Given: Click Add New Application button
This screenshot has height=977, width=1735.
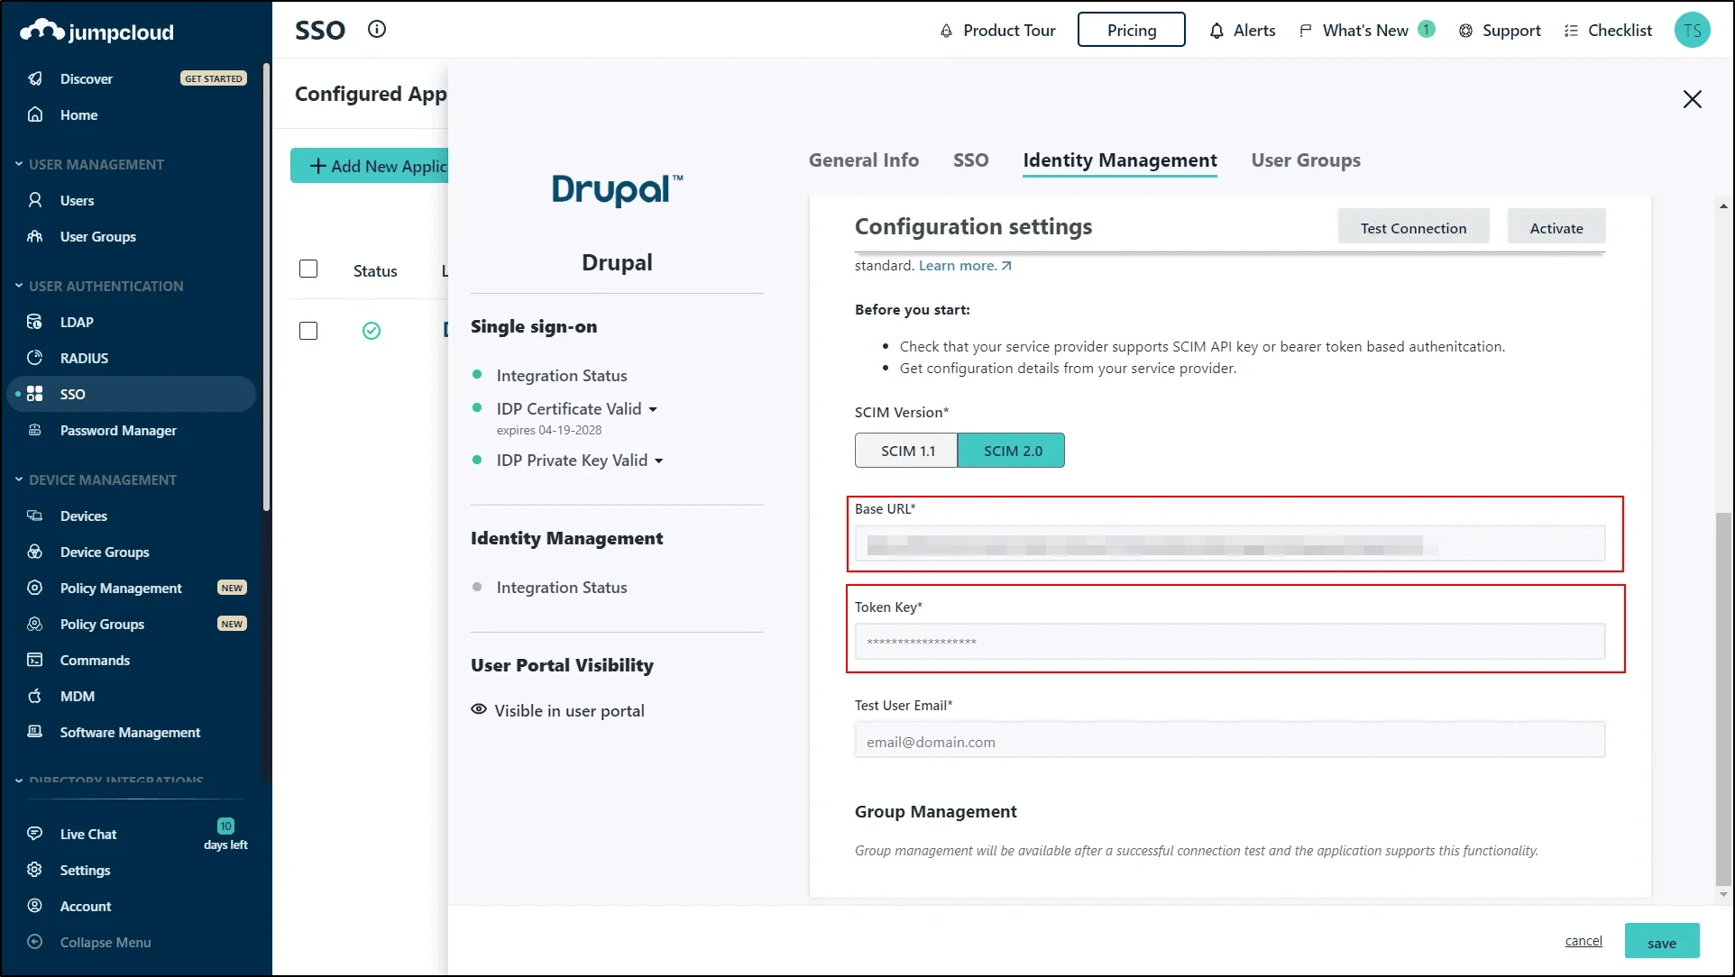Looking at the screenshot, I should tap(369, 166).
